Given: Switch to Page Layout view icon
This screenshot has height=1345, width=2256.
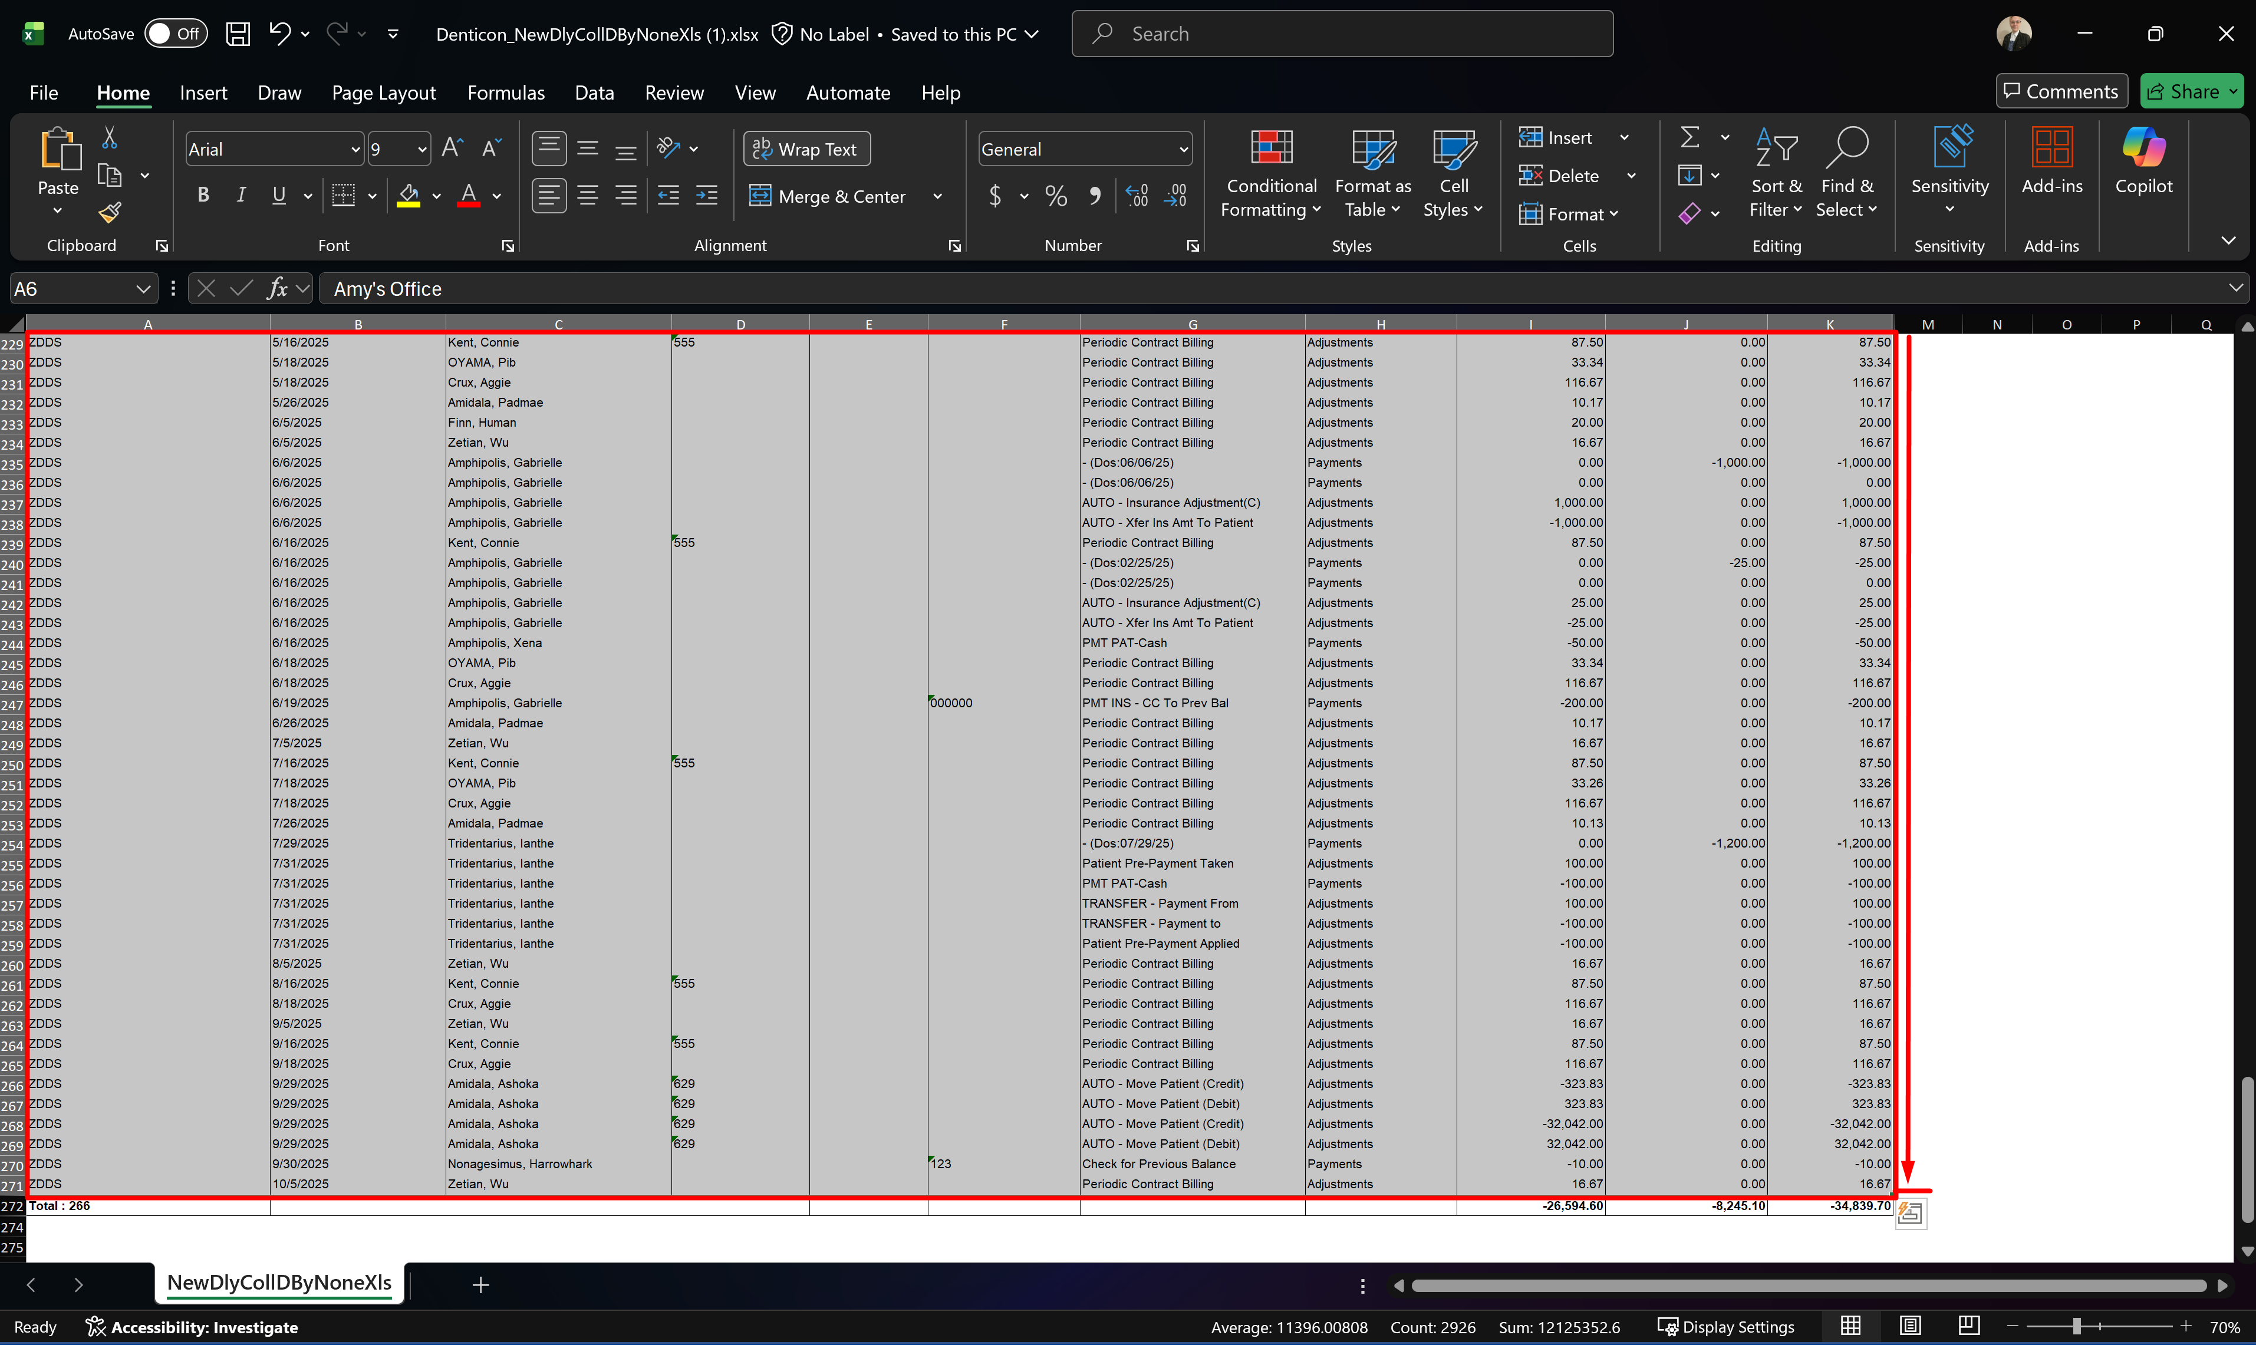Looking at the screenshot, I should coord(1910,1326).
